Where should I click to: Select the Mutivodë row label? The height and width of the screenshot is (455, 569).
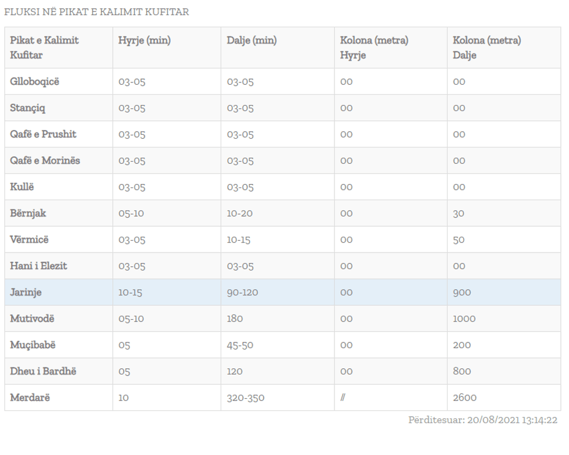coord(33,319)
